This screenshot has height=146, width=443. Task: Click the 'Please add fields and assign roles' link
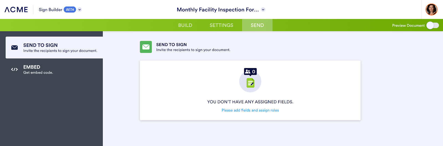250,110
